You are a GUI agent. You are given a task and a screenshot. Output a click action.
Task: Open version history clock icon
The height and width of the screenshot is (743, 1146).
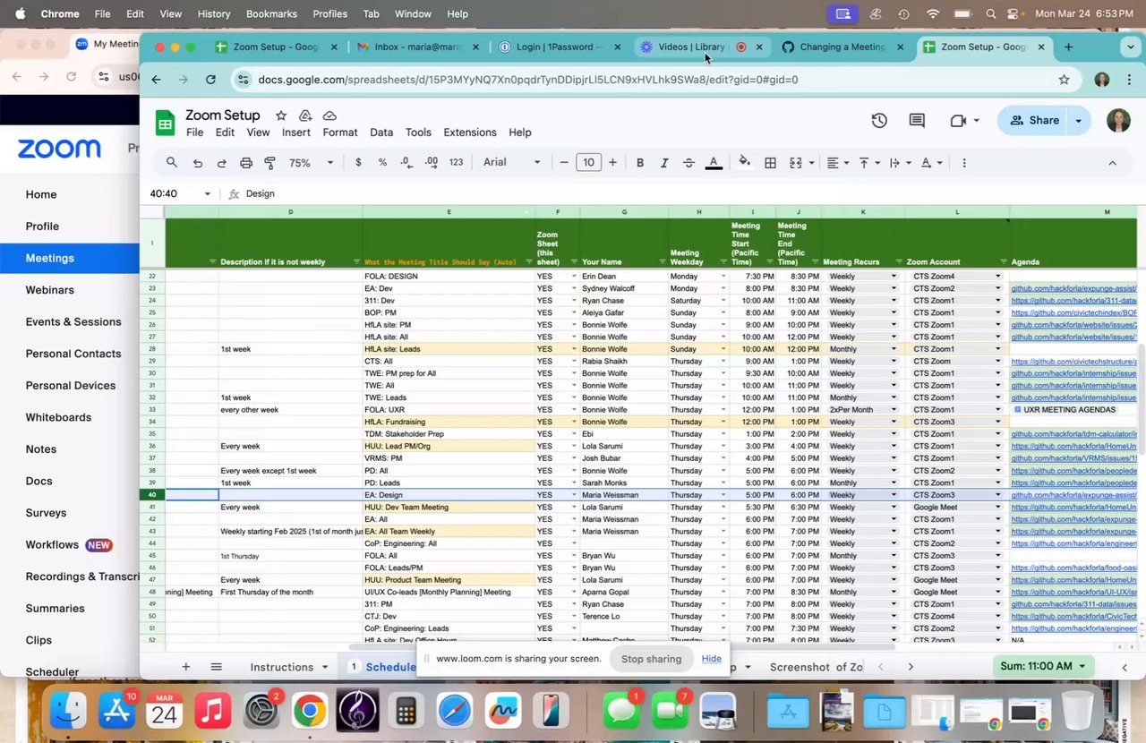(x=879, y=120)
